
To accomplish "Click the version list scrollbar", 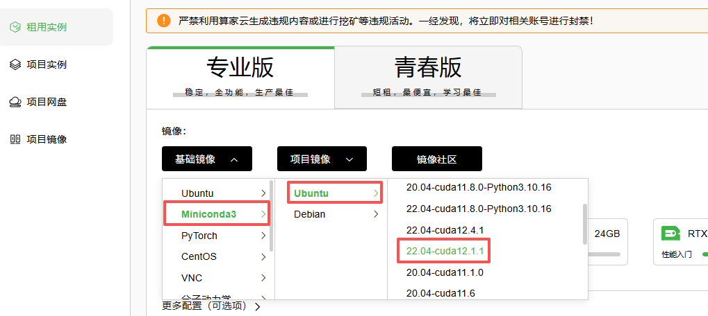I will 585,224.
